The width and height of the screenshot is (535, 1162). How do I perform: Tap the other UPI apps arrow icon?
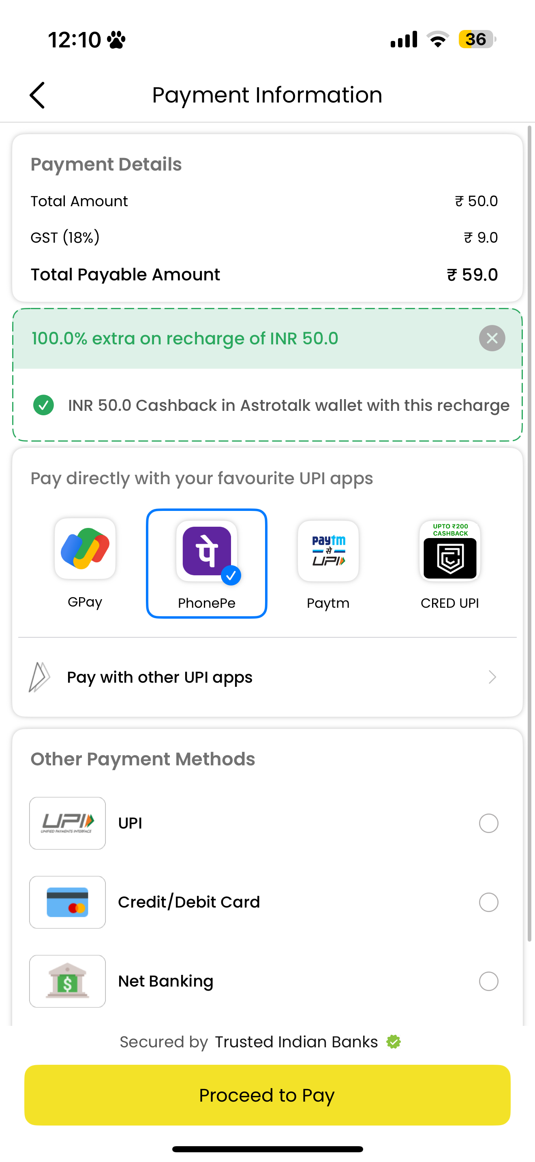point(39,677)
